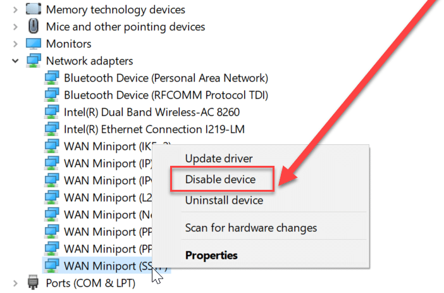This screenshot has width=444, height=293.
Task: Expand the Monitors node
Action: pyautogui.click(x=14, y=44)
